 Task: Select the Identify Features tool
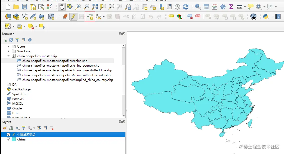click(x=198, y=7)
